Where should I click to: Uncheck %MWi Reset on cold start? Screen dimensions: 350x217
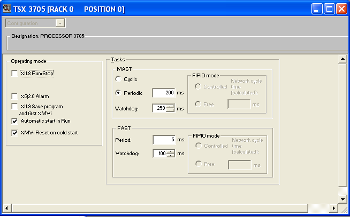[x=14, y=133]
